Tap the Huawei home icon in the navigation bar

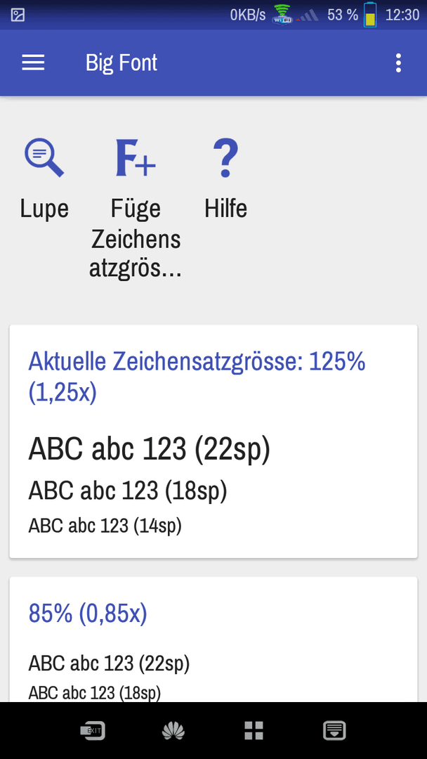click(x=173, y=730)
